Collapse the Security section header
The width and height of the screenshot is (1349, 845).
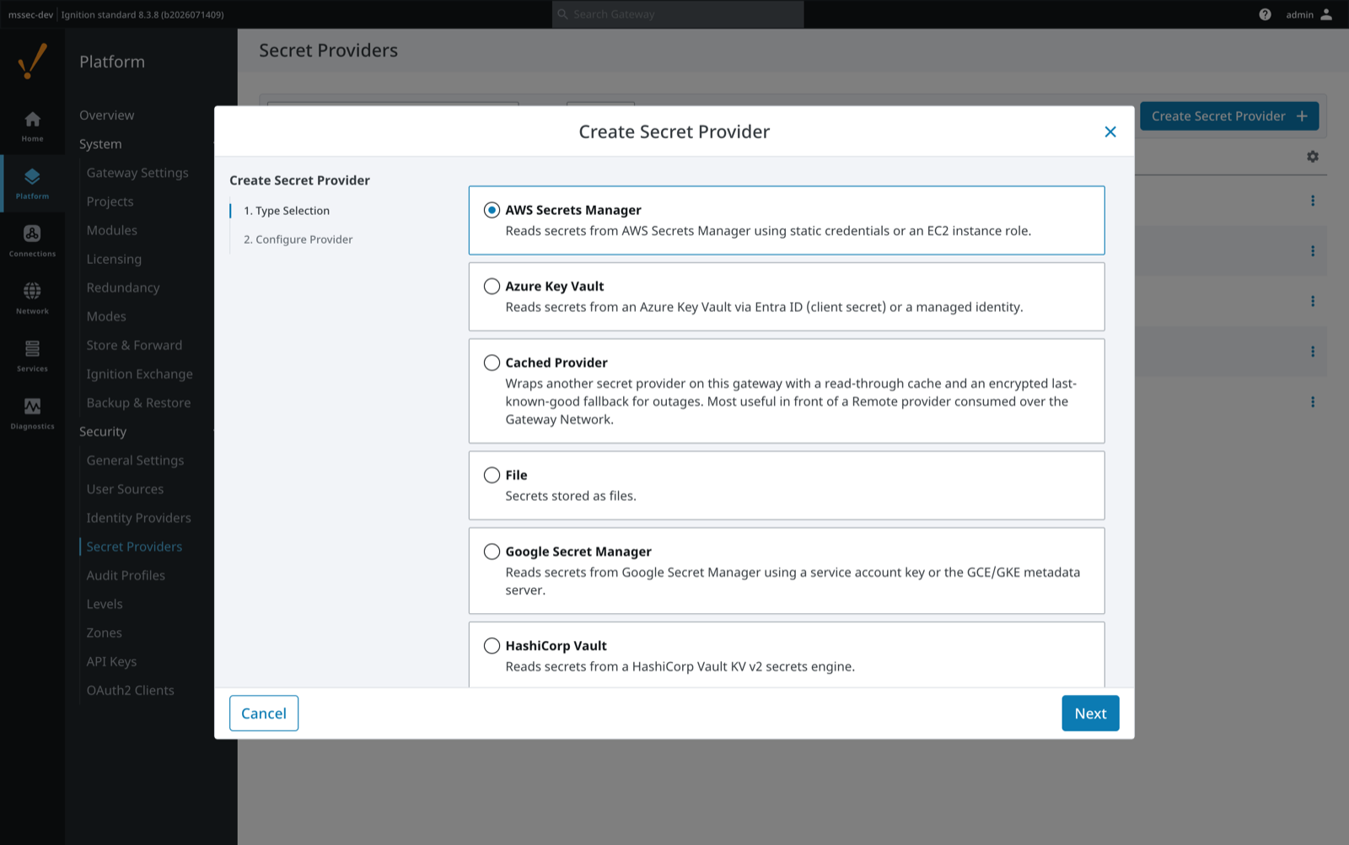tap(103, 432)
